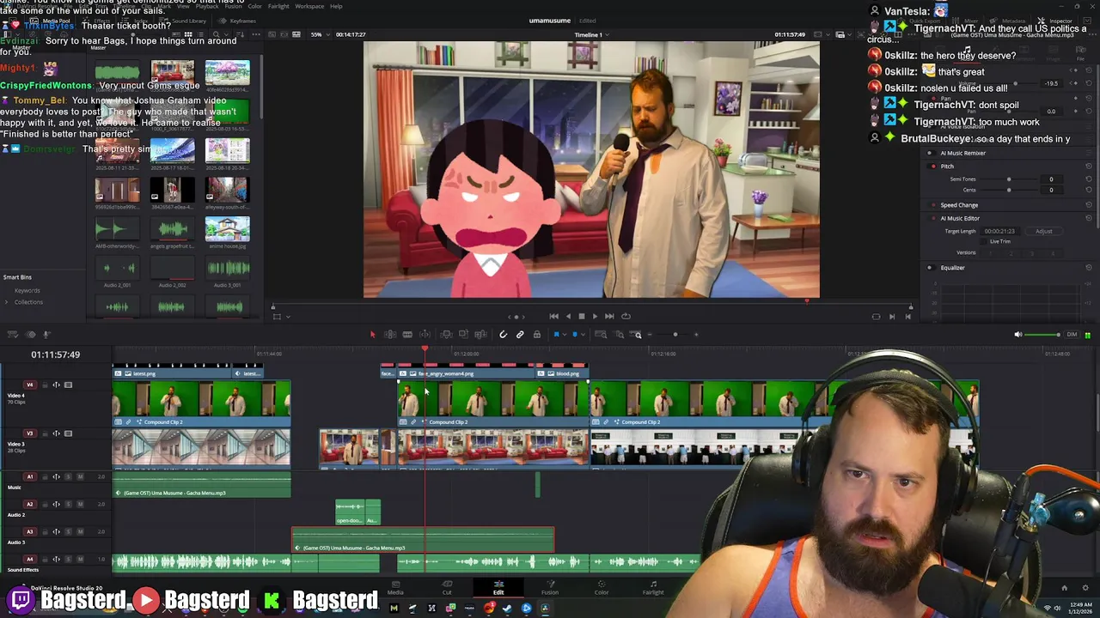Switch to the Cut page
The image size is (1100, 618).
(x=447, y=588)
